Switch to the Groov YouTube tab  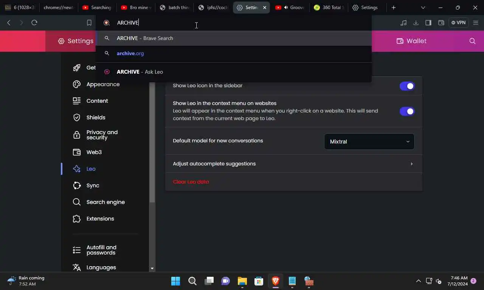coord(290,8)
